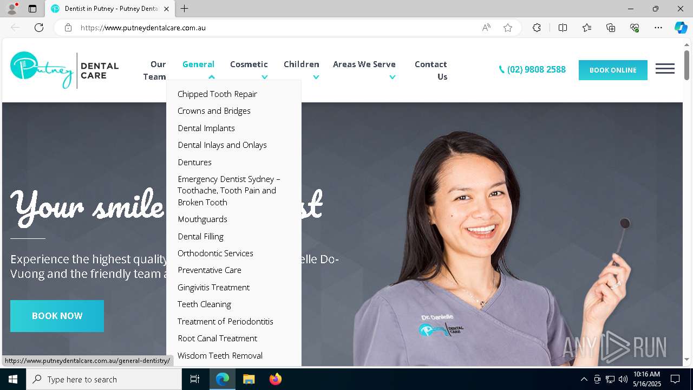Viewport: 693px width, 390px height.
Task: Click the Read aloud icon
Action: pyautogui.click(x=486, y=28)
